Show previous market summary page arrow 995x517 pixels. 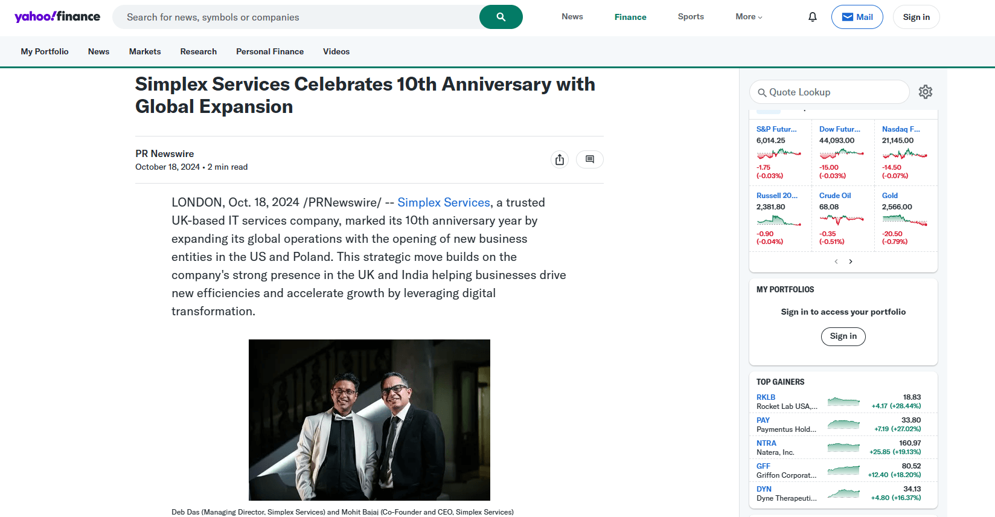pyautogui.click(x=836, y=262)
